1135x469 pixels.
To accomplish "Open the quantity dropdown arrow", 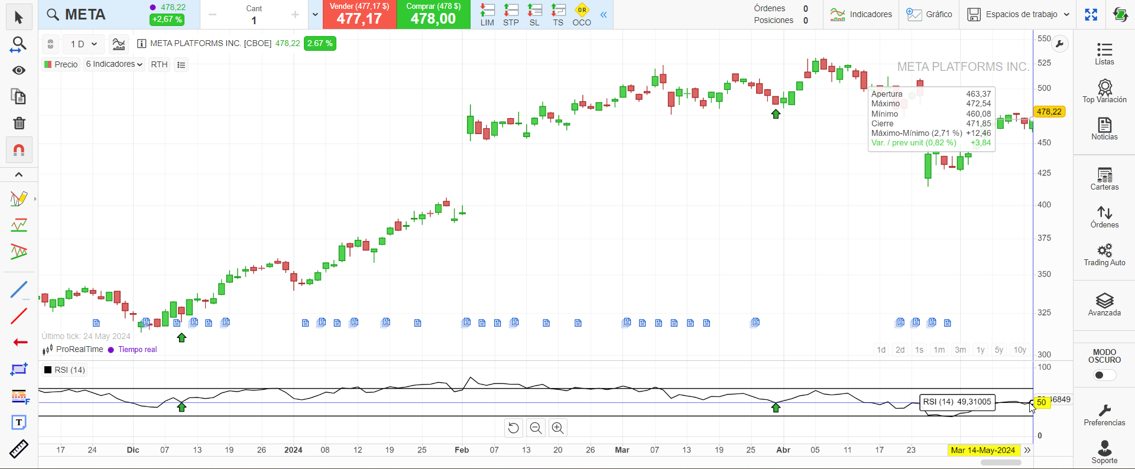I will click(315, 15).
